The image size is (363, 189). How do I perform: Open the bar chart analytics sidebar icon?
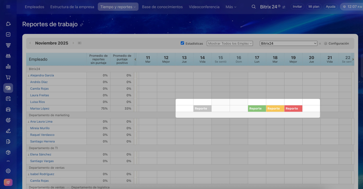pyautogui.click(x=8, y=67)
